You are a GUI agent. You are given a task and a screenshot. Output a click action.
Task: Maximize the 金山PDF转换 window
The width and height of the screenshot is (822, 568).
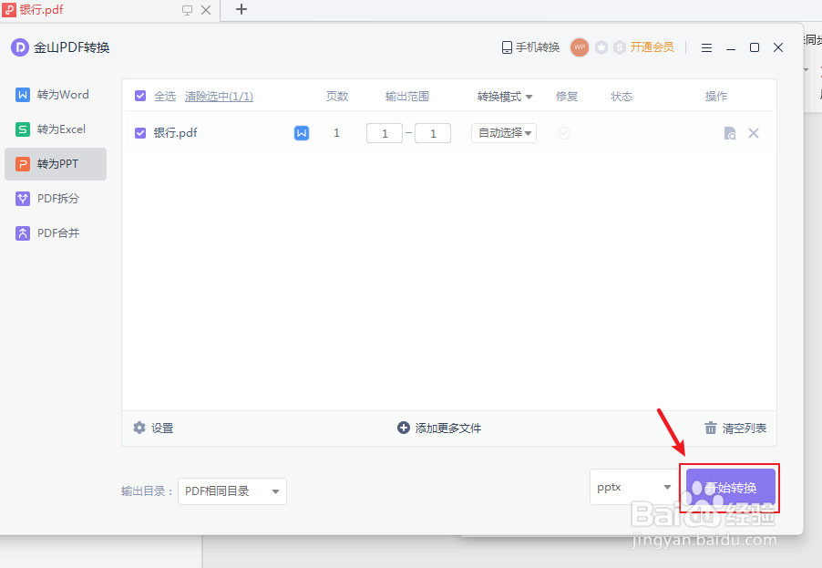(755, 47)
